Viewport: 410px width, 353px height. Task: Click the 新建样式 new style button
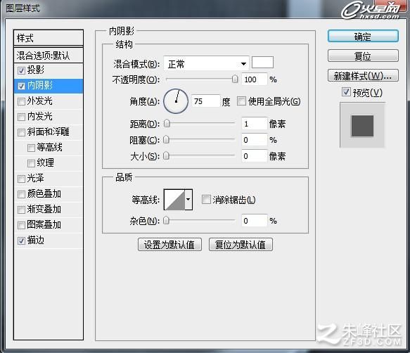pyautogui.click(x=363, y=76)
